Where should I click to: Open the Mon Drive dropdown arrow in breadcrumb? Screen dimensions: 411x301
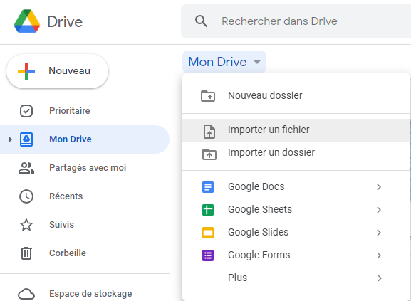point(257,62)
